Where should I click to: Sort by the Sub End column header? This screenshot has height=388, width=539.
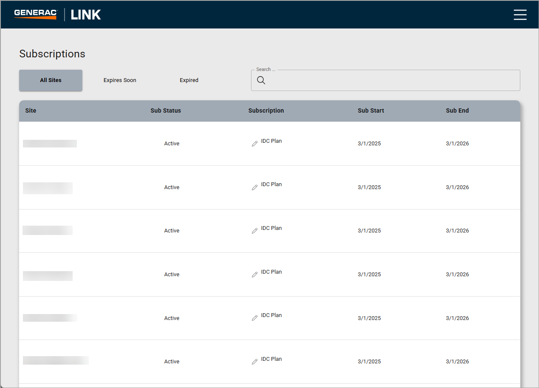[x=457, y=110]
